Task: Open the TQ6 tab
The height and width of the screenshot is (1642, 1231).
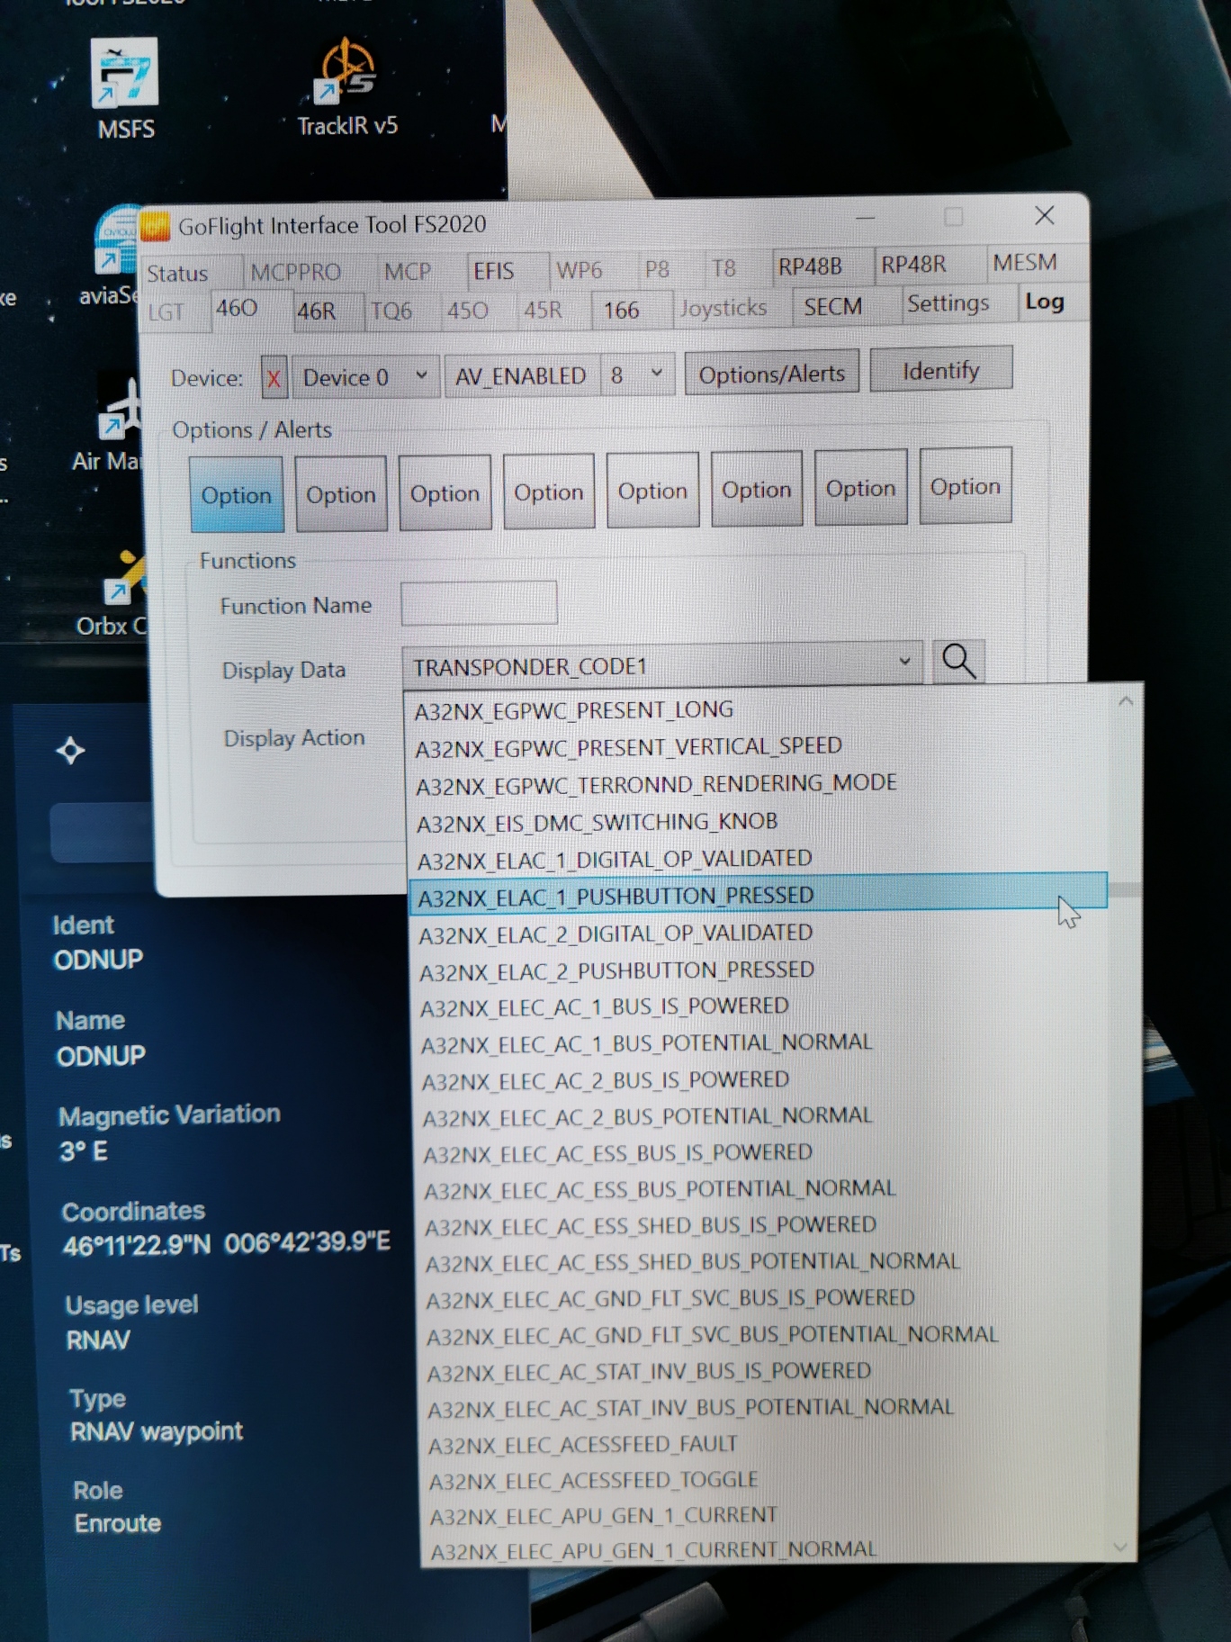Action: click(x=391, y=311)
